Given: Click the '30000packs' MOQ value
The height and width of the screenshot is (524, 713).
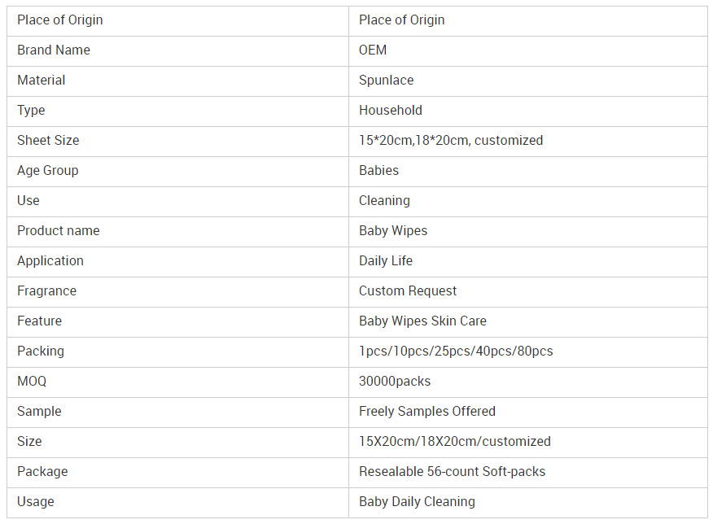Looking at the screenshot, I should (395, 382).
